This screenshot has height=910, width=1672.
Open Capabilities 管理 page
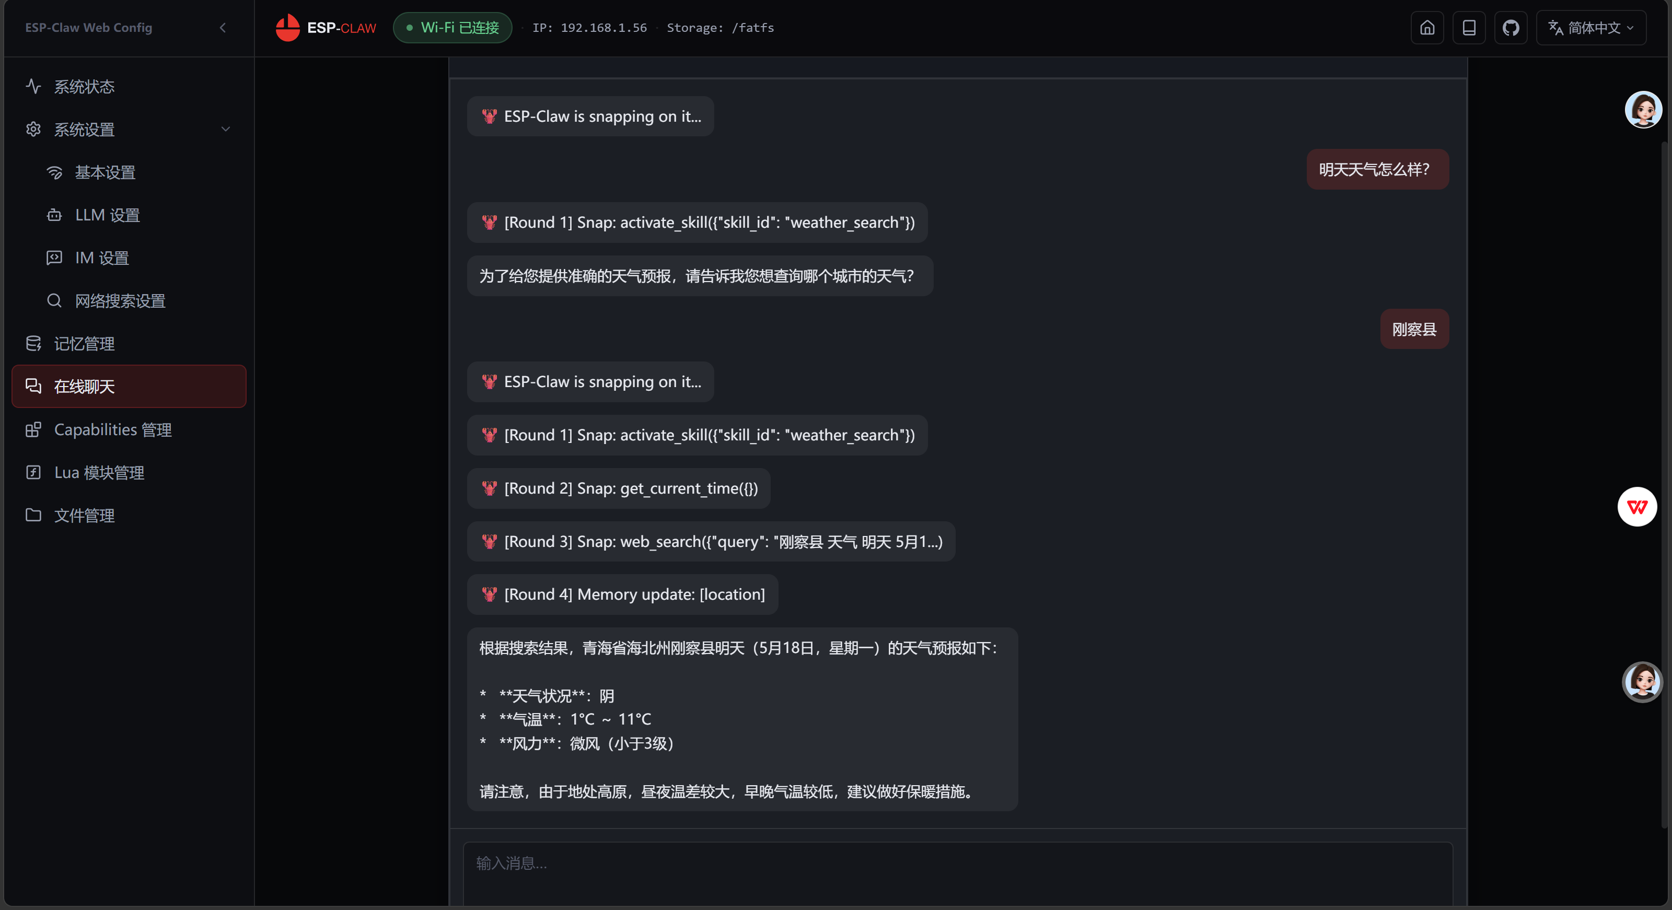pos(129,429)
